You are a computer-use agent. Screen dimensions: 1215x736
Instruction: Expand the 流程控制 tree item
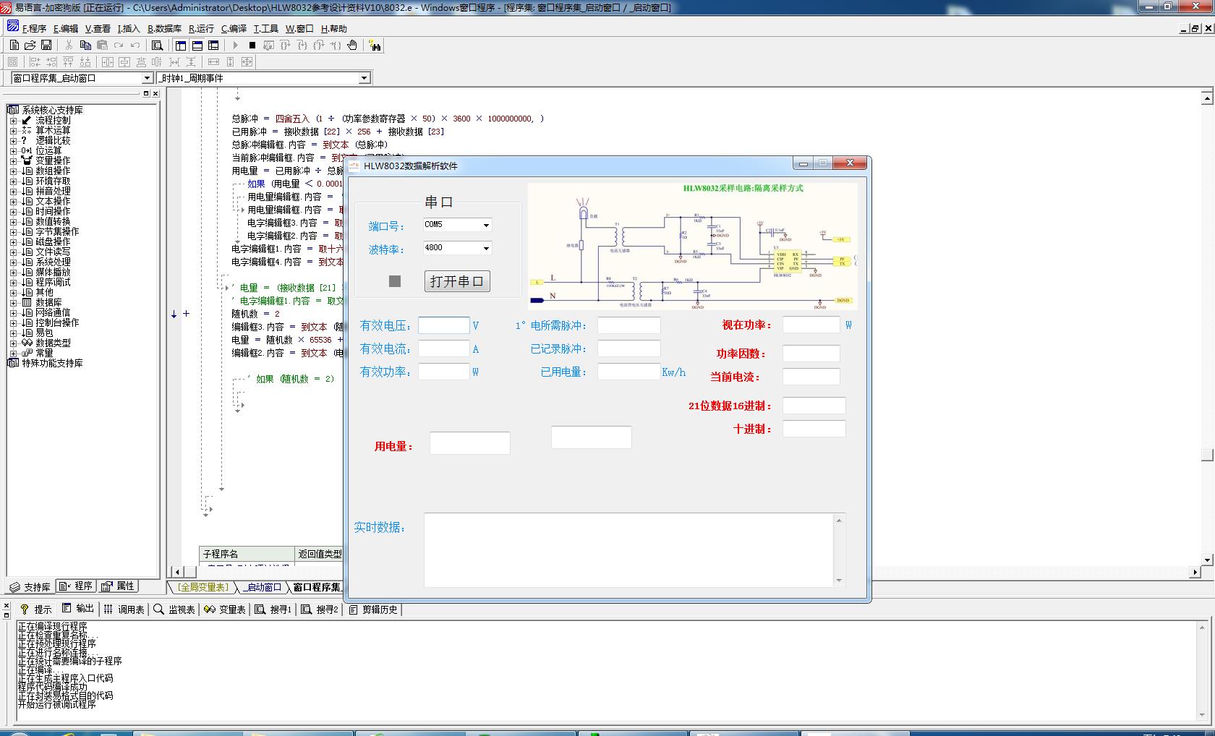12,120
